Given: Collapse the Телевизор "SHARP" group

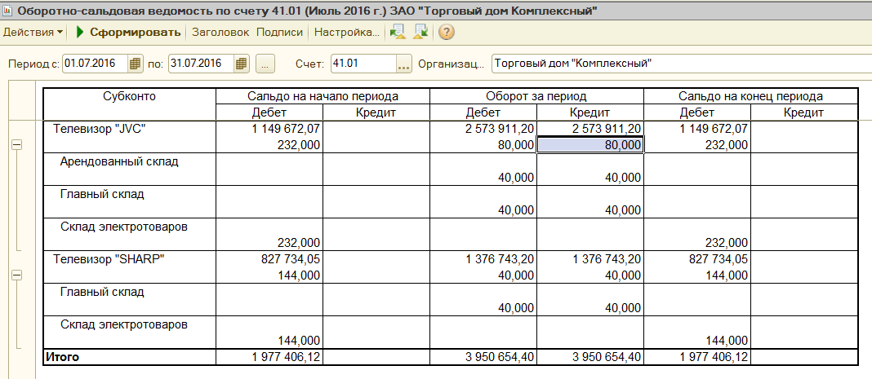Looking at the screenshot, I should pos(16,275).
